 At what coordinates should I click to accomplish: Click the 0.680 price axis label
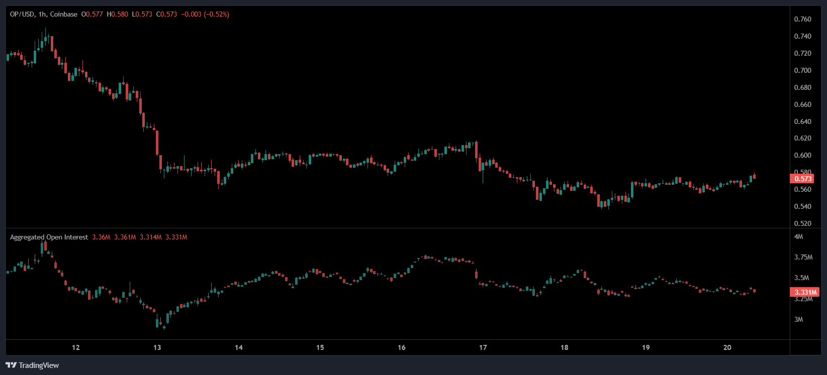tap(802, 87)
